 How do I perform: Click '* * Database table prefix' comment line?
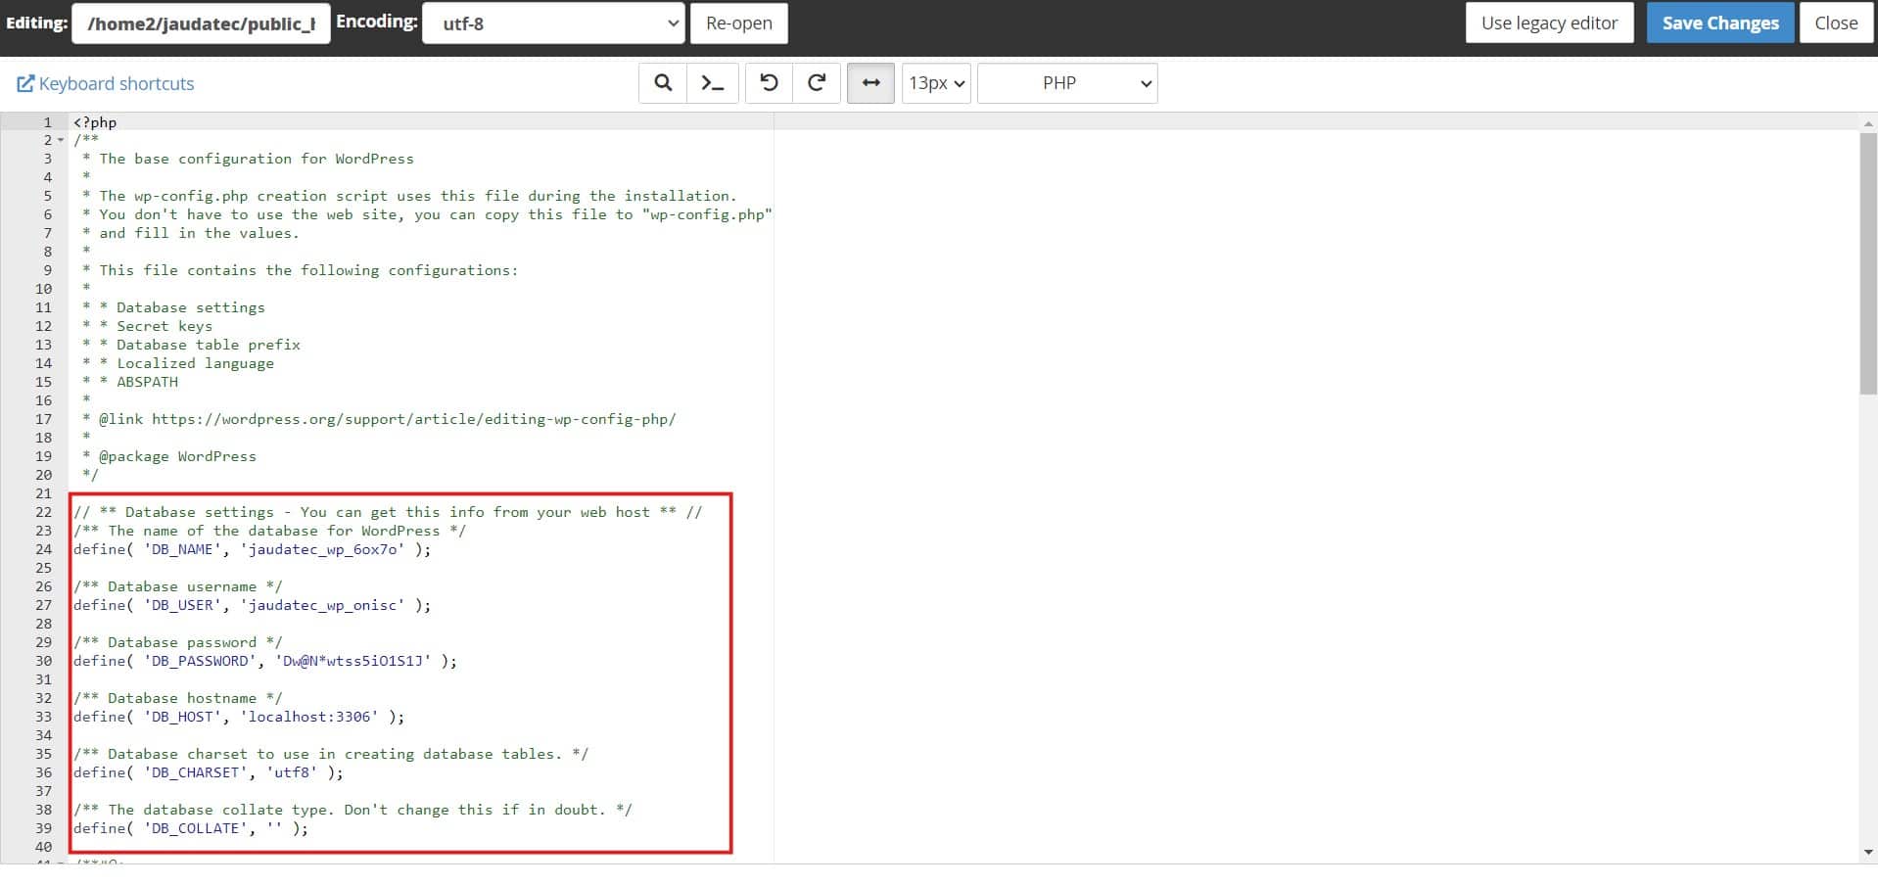[191, 345]
